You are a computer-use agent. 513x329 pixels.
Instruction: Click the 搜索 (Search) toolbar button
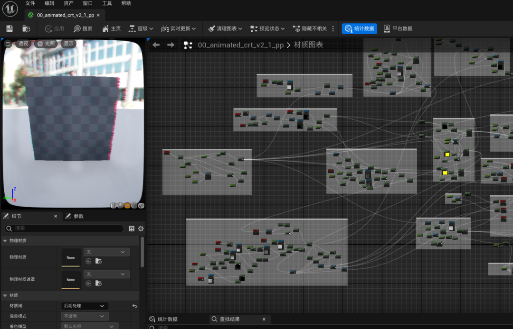pos(83,29)
